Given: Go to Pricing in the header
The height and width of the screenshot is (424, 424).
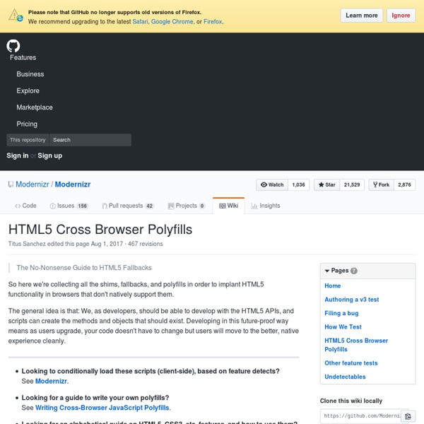Looking at the screenshot, I should click(x=27, y=124).
